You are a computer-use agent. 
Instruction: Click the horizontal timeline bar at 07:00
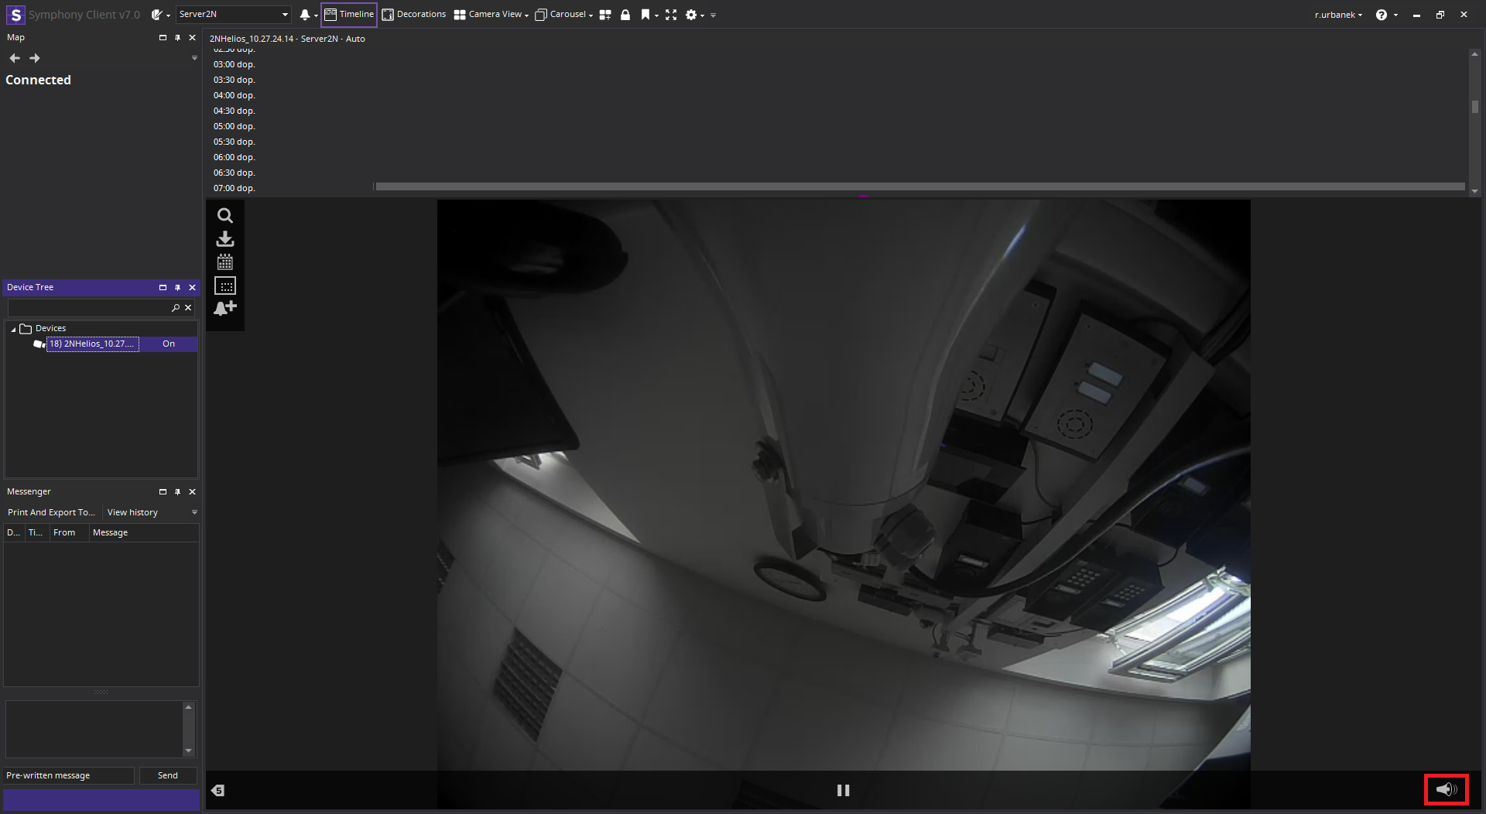(x=919, y=187)
